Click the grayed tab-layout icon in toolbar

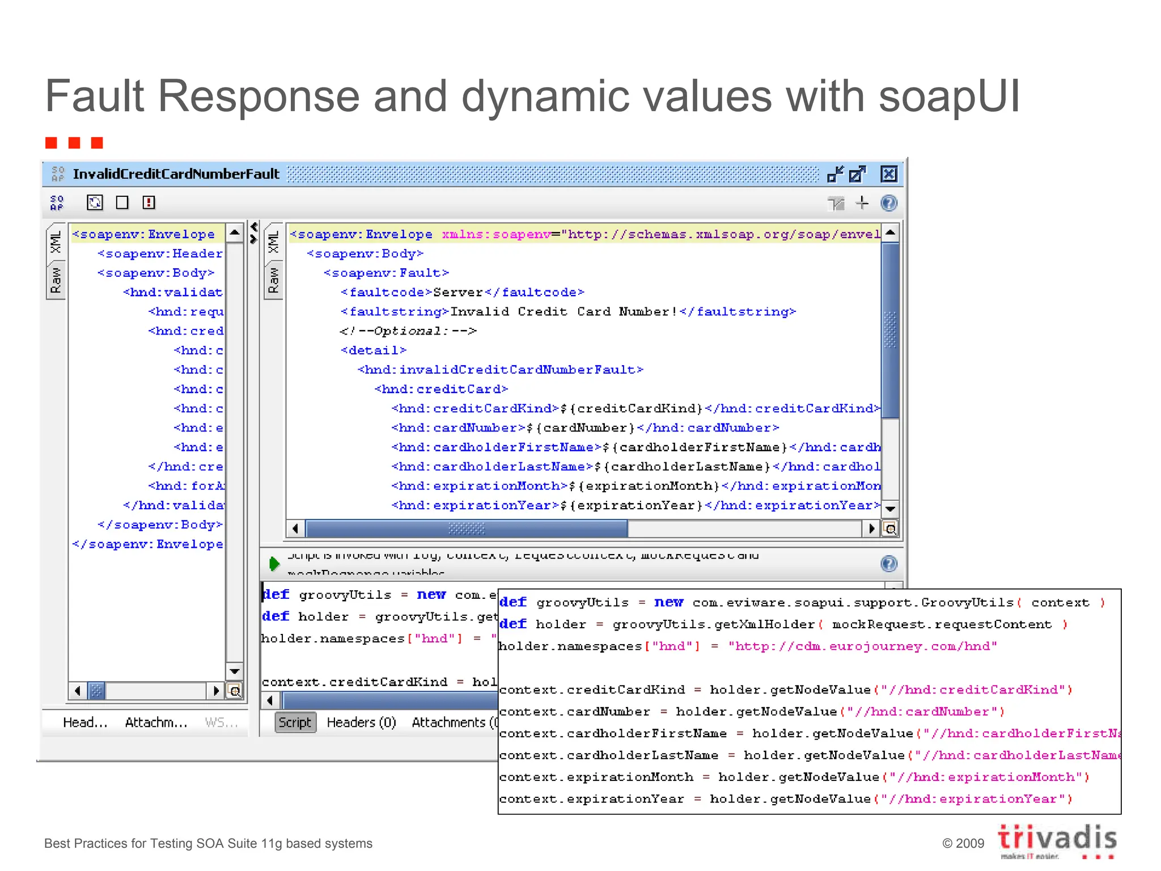[836, 203]
